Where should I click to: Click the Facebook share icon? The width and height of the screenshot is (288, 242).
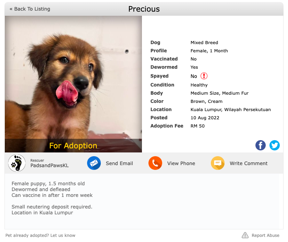tap(261, 145)
